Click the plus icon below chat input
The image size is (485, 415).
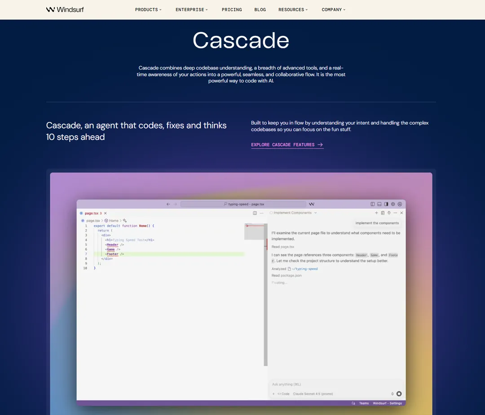tap(273, 393)
